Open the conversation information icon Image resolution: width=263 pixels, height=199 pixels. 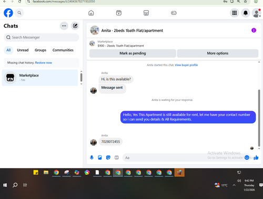[254, 30]
